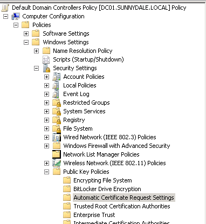Click the Computer Configuration monitor icon
206x224 pixels.
tap(16, 16)
